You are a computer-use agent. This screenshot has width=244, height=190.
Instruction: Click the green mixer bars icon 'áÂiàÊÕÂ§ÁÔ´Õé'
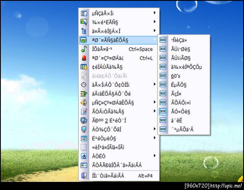click(x=84, y=94)
